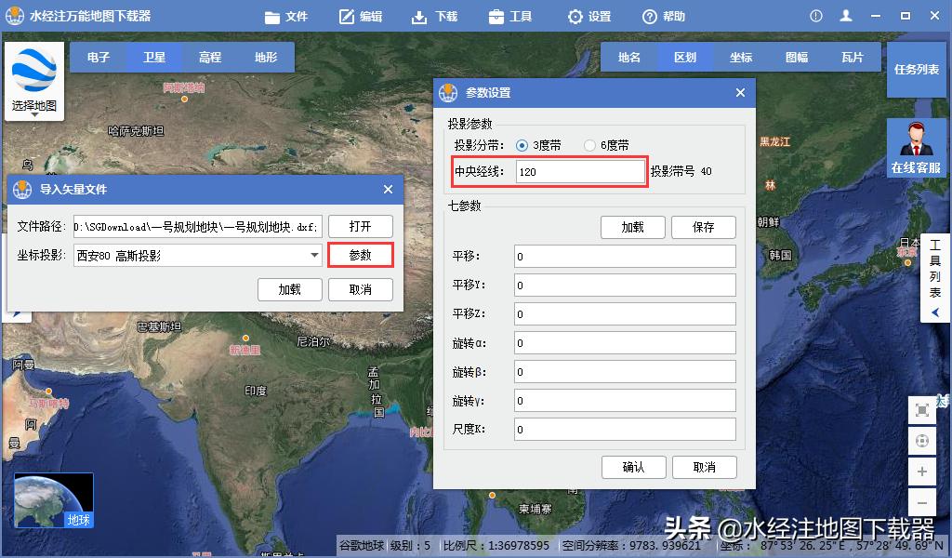Click the center map locate icon
The height and width of the screenshot is (558, 952).
click(921, 440)
